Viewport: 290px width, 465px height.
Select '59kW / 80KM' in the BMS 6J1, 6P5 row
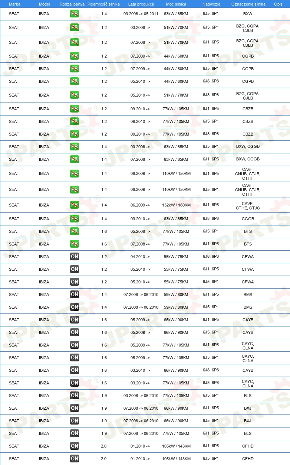click(x=176, y=295)
